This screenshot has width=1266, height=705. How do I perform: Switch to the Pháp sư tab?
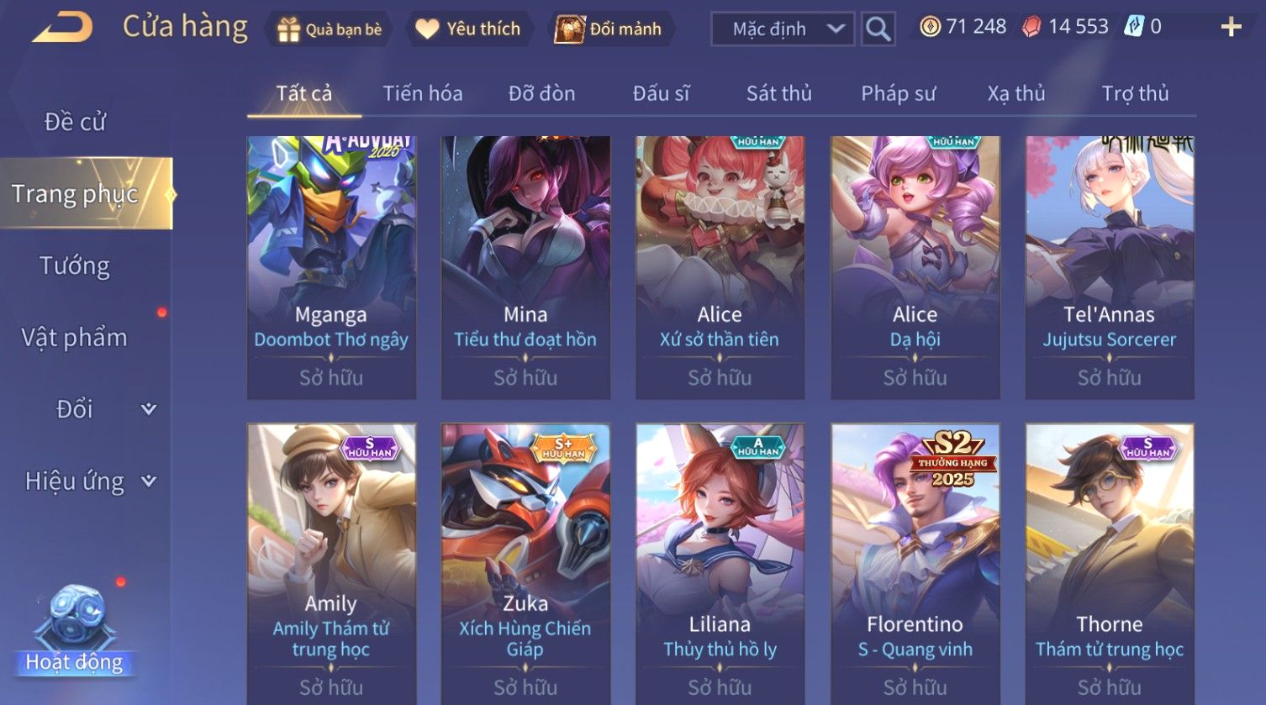(898, 93)
